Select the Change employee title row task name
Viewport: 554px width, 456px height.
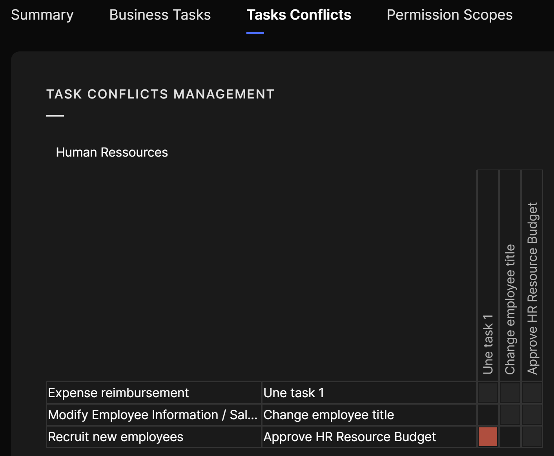328,415
